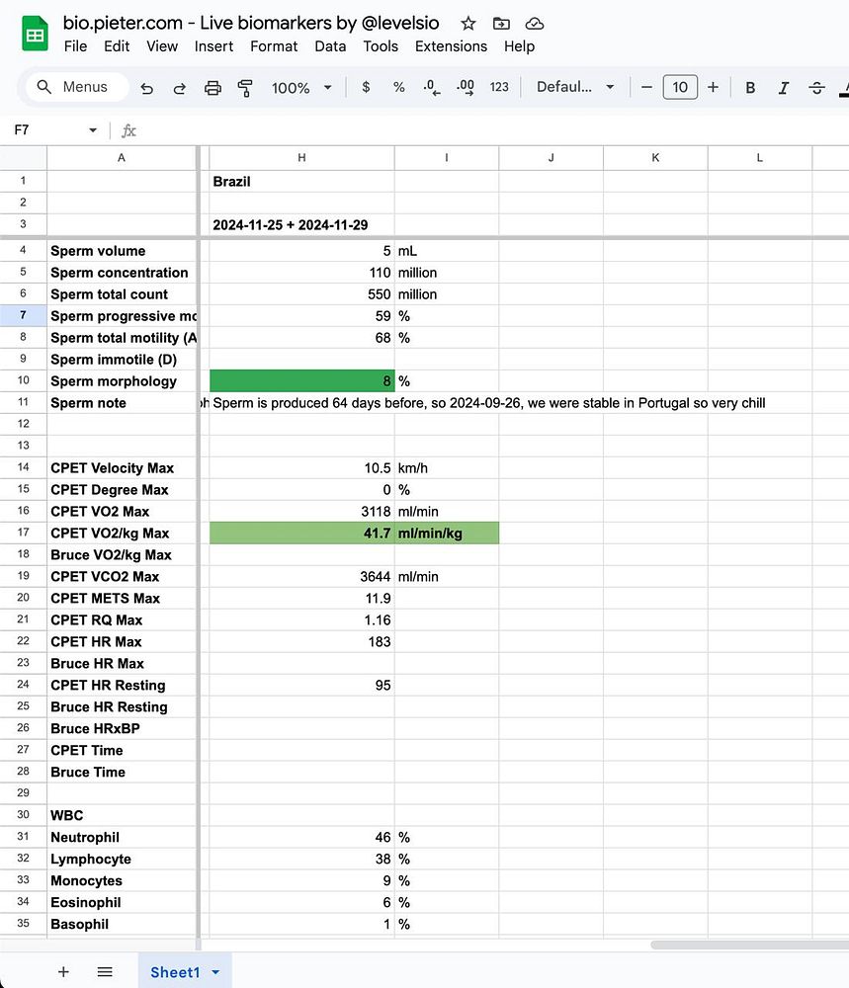Screen dimensions: 849x988
Task: Print the spreadsheet
Action: pos(213,88)
